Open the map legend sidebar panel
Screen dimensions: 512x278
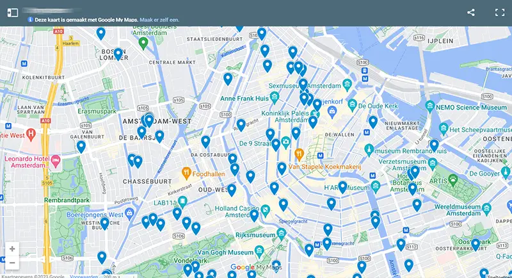click(x=13, y=13)
